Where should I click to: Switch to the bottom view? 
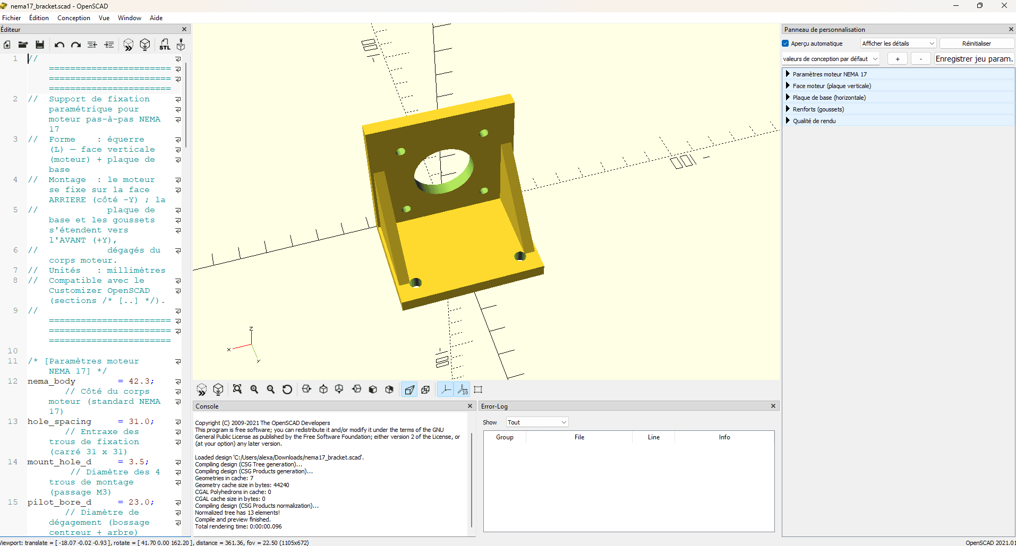(339, 389)
